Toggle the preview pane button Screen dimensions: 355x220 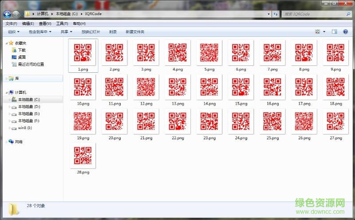tap(335, 32)
